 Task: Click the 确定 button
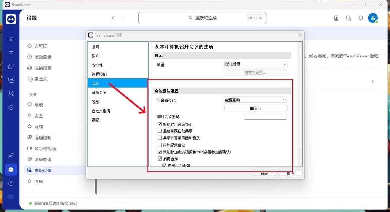coord(265,173)
